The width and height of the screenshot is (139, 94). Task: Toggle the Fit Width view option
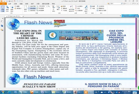coord(32,8)
